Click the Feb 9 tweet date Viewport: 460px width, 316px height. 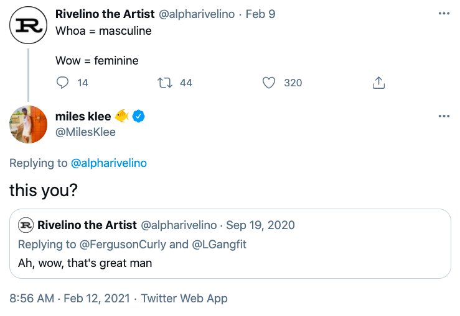(261, 14)
